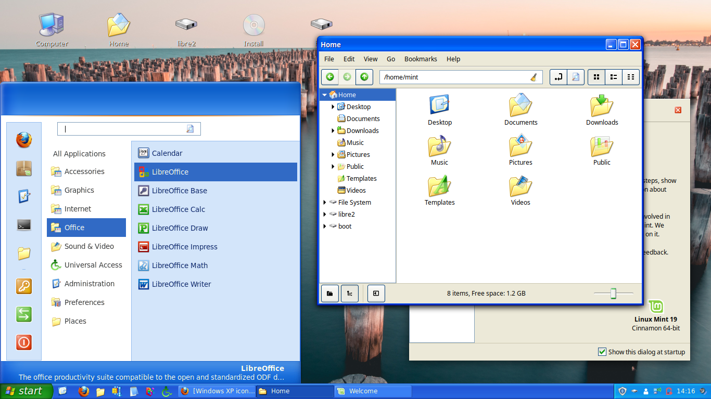Select Pictures folder icon in main pane

(x=520, y=145)
